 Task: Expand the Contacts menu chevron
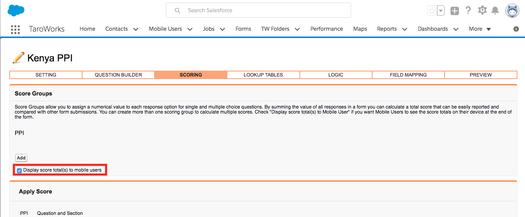[136, 29]
